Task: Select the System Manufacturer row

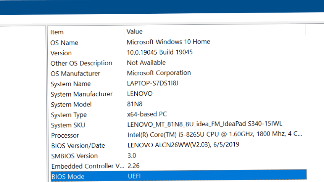Action: point(82,94)
